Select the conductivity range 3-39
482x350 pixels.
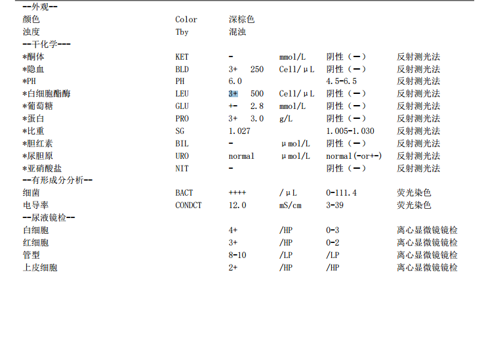[x=334, y=206]
